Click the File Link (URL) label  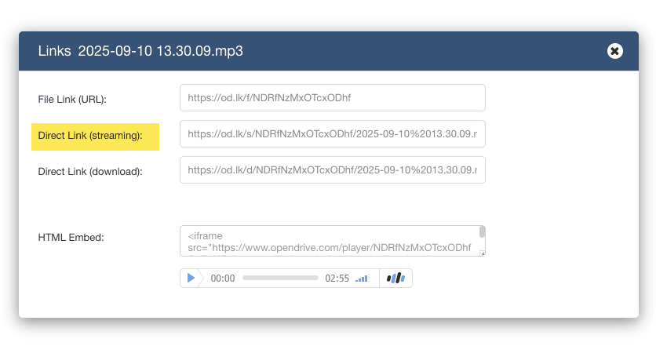pos(72,100)
